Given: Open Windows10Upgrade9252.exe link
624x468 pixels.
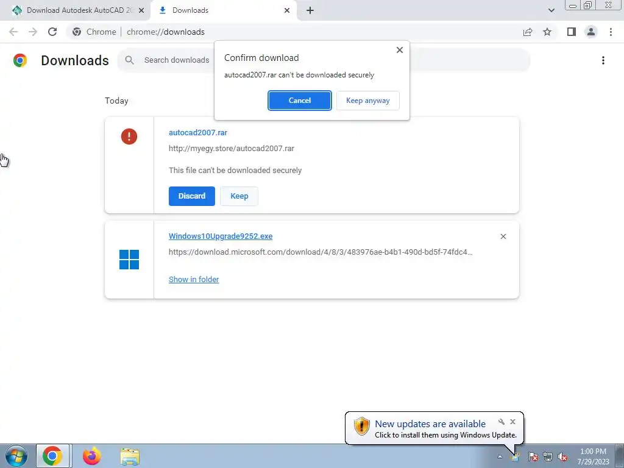Looking at the screenshot, I should 221,236.
